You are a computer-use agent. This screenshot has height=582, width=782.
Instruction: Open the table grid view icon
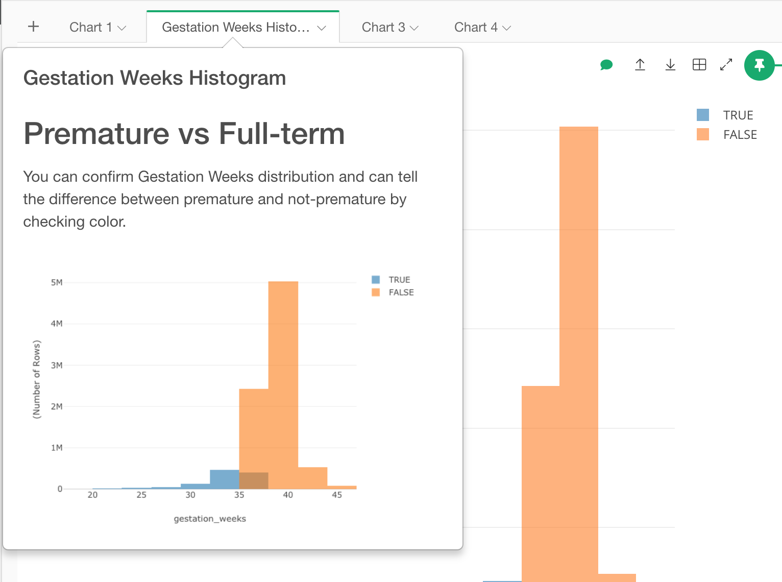click(x=699, y=65)
